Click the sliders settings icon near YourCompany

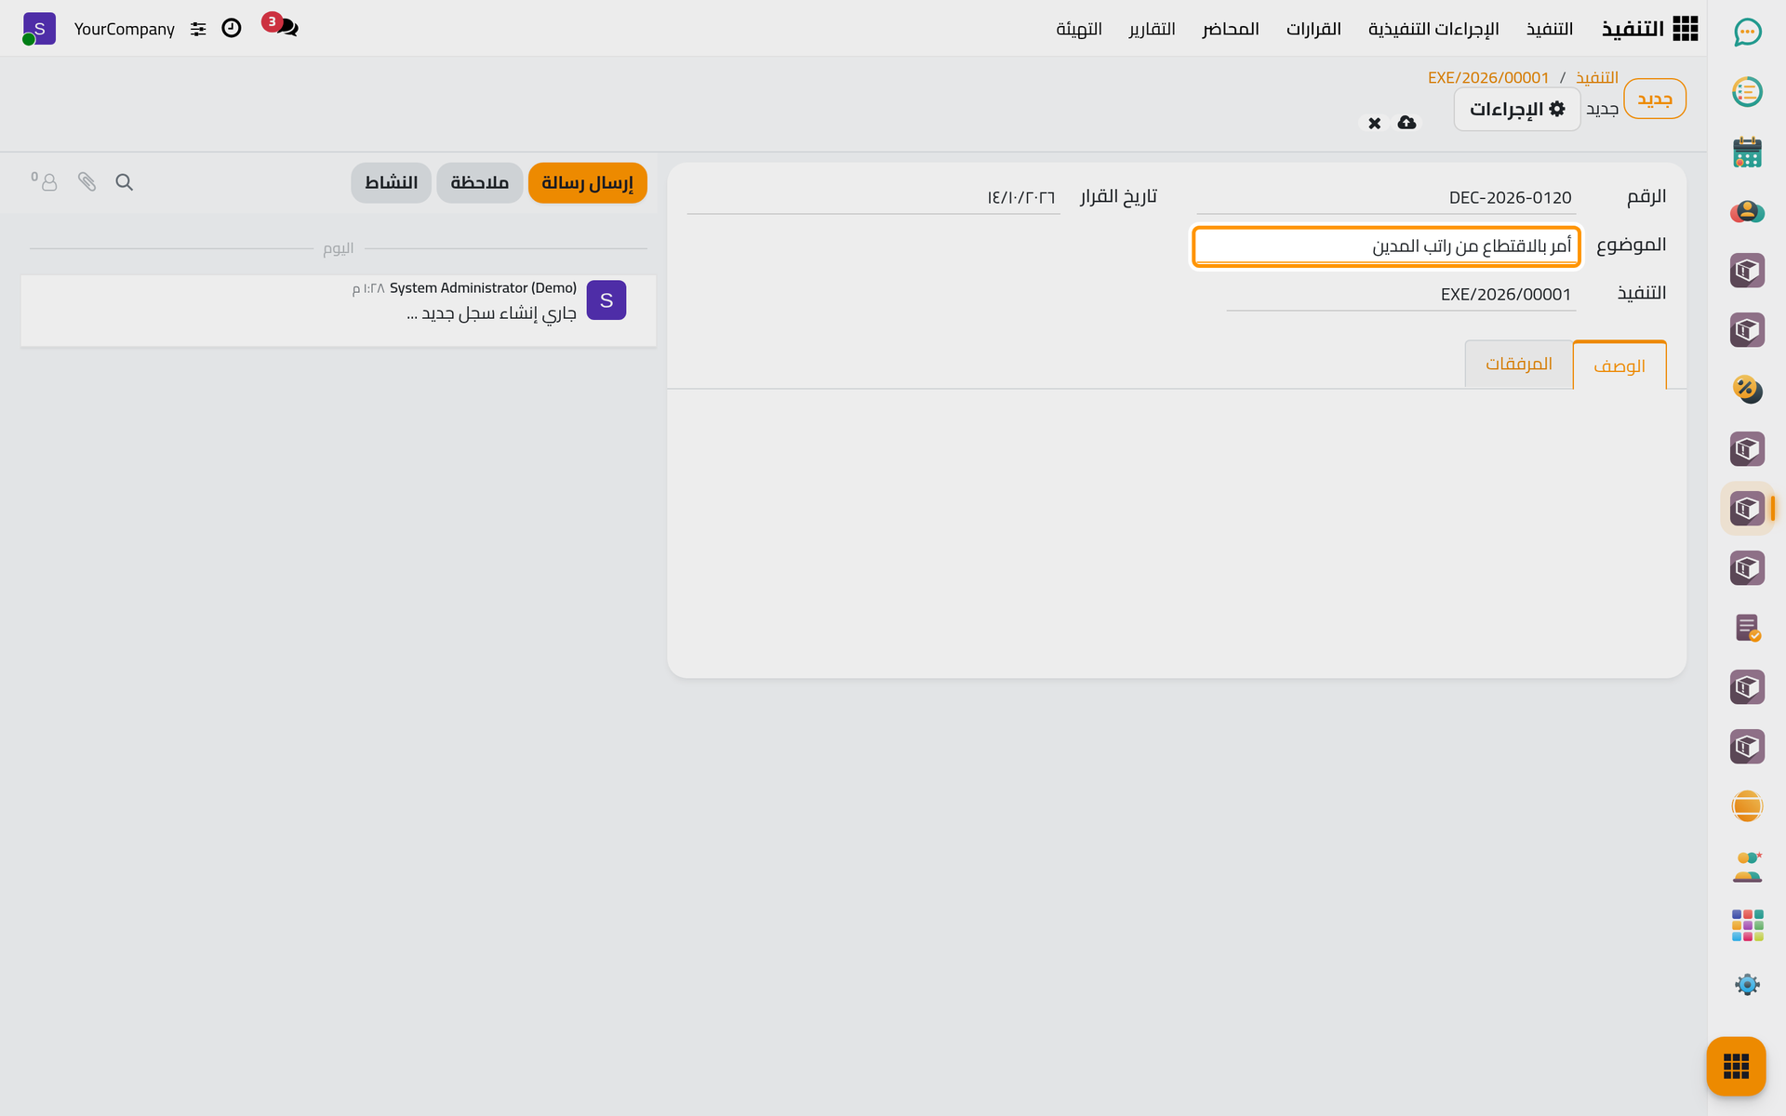tap(198, 30)
